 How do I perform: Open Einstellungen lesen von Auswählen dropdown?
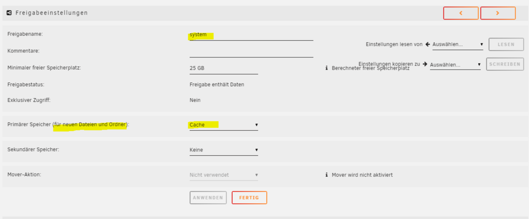pyautogui.click(x=458, y=44)
